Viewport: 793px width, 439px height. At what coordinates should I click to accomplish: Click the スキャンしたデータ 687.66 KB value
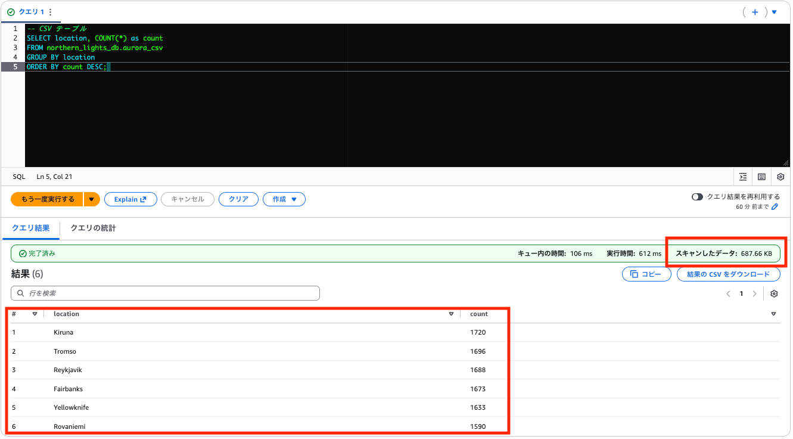click(724, 253)
